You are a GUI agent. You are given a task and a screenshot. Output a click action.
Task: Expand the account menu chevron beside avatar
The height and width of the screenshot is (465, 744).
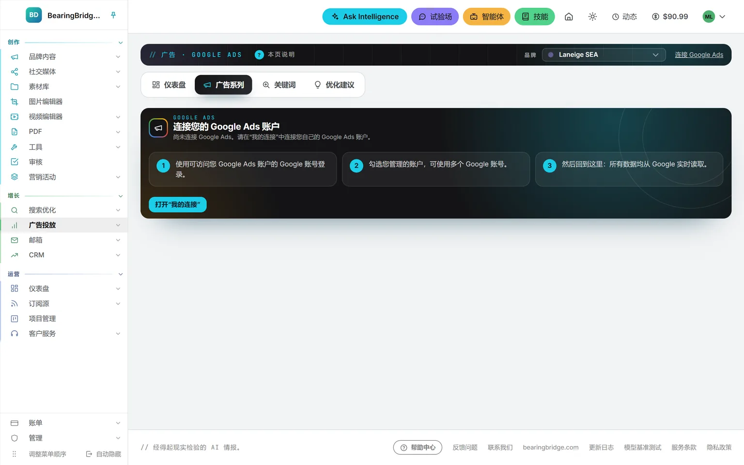[722, 16]
